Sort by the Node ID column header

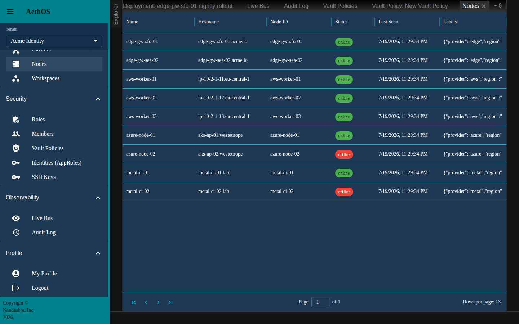point(299,22)
